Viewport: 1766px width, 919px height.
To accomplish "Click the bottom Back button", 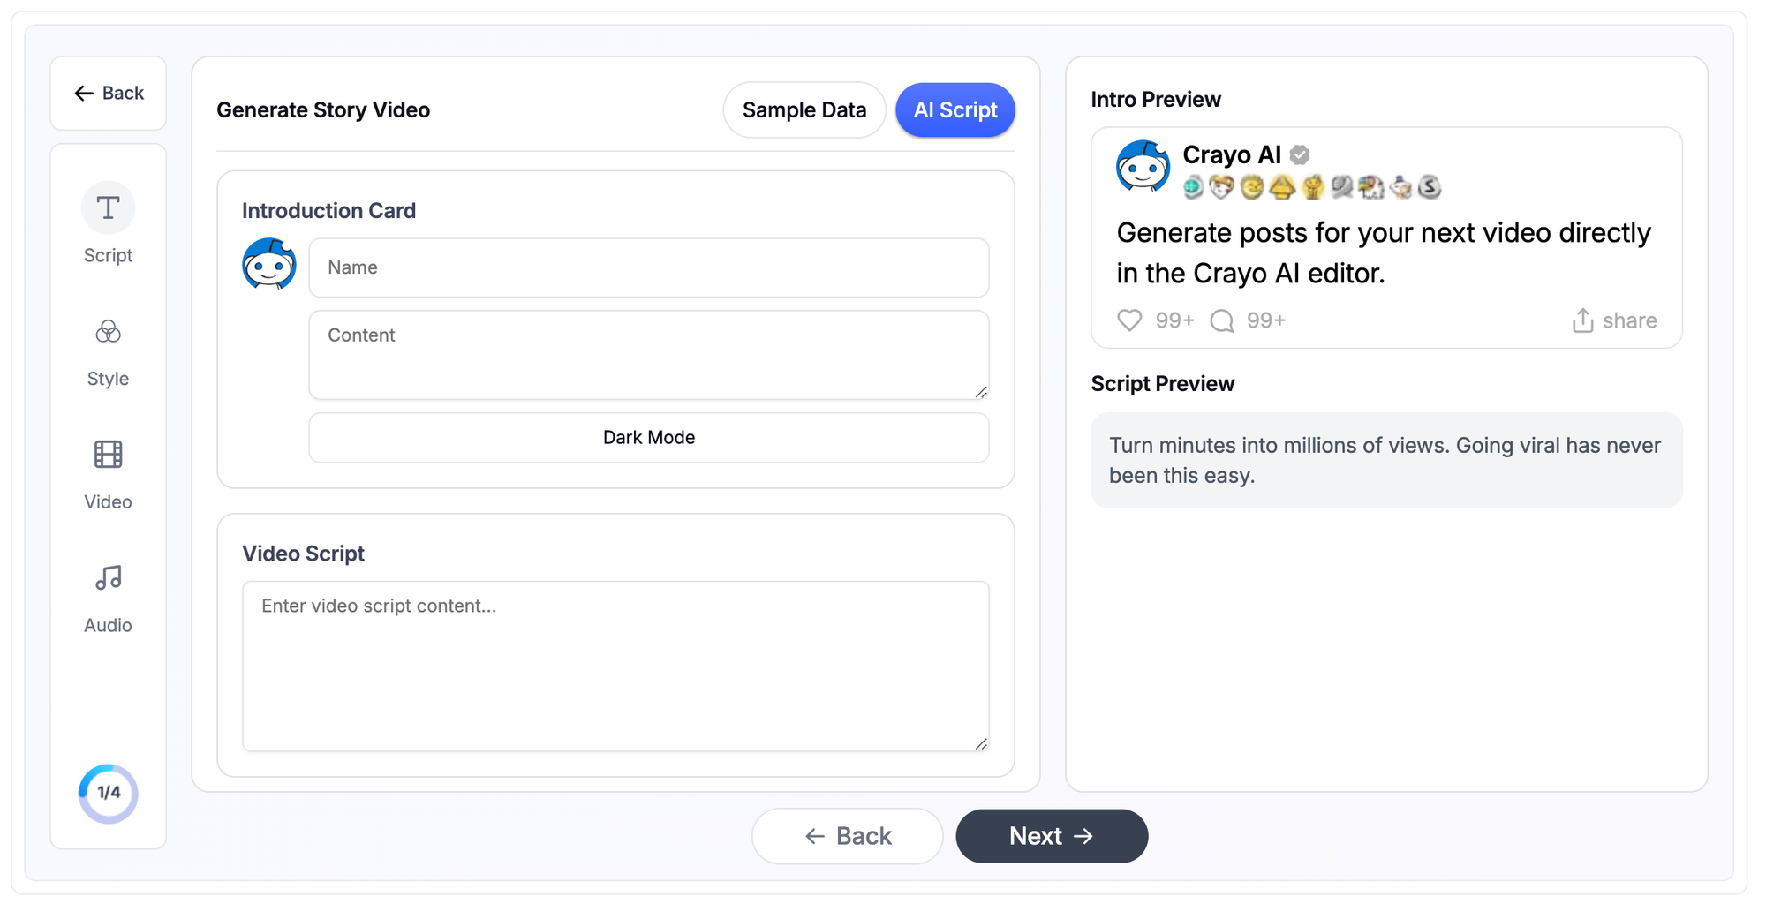I will [x=848, y=836].
